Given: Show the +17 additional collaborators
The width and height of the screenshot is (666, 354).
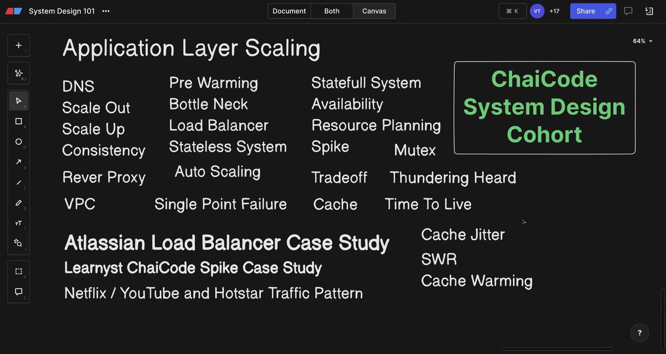Looking at the screenshot, I should pyautogui.click(x=554, y=11).
